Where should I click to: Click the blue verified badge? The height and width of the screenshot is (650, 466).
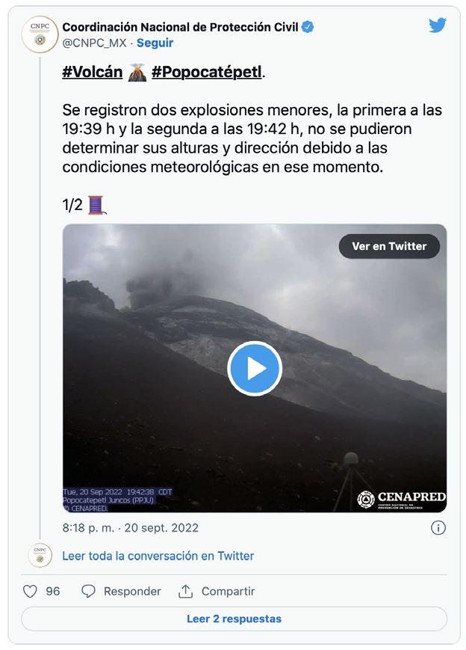(308, 28)
